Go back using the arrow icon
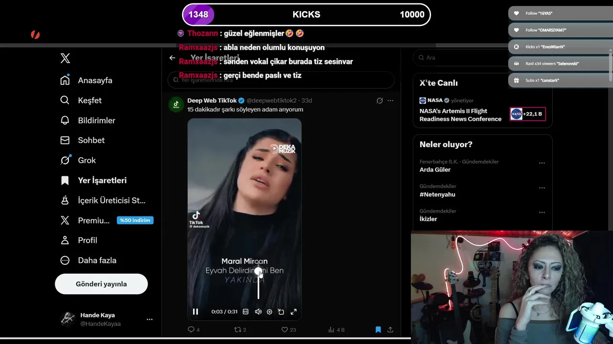 pyautogui.click(x=172, y=58)
